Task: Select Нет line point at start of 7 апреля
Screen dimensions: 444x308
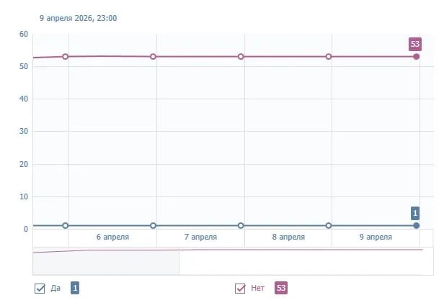Action: 154,56
